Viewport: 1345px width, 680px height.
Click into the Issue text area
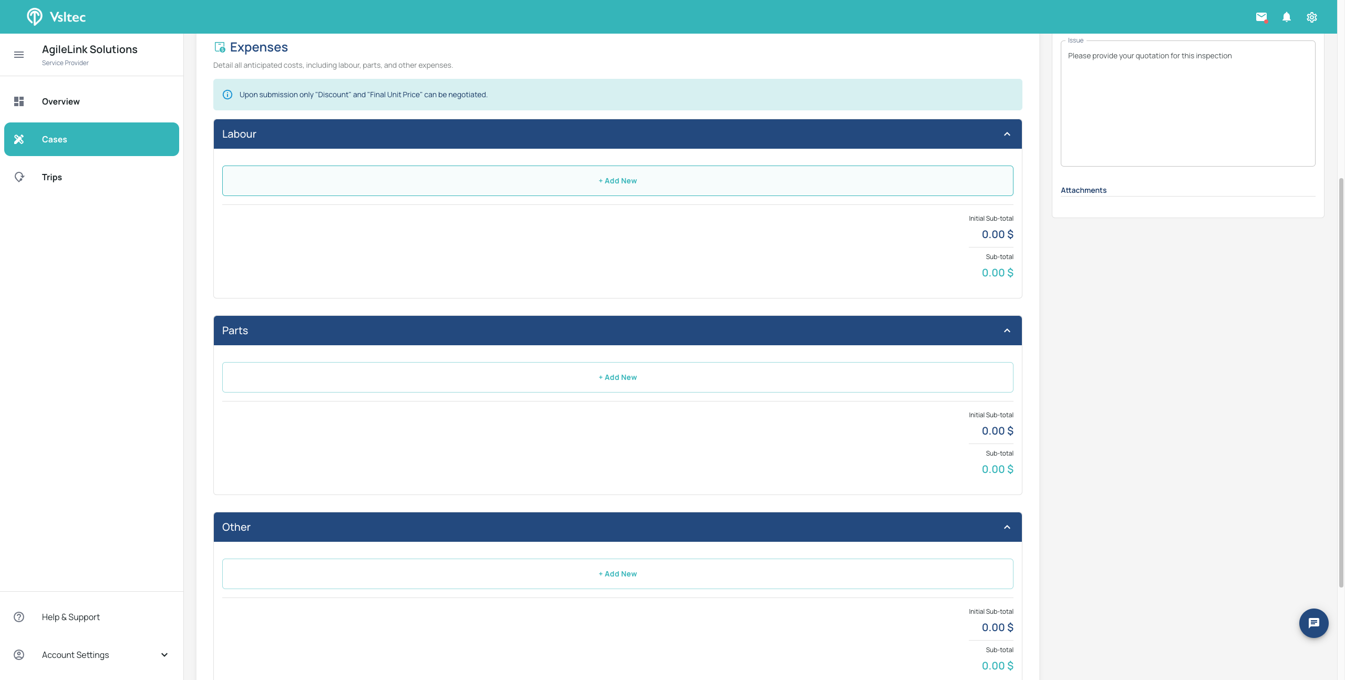[1187, 104]
